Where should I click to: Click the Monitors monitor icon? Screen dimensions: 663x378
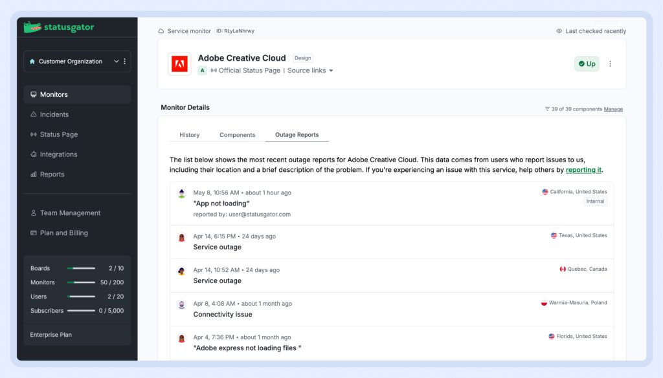(x=34, y=94)
